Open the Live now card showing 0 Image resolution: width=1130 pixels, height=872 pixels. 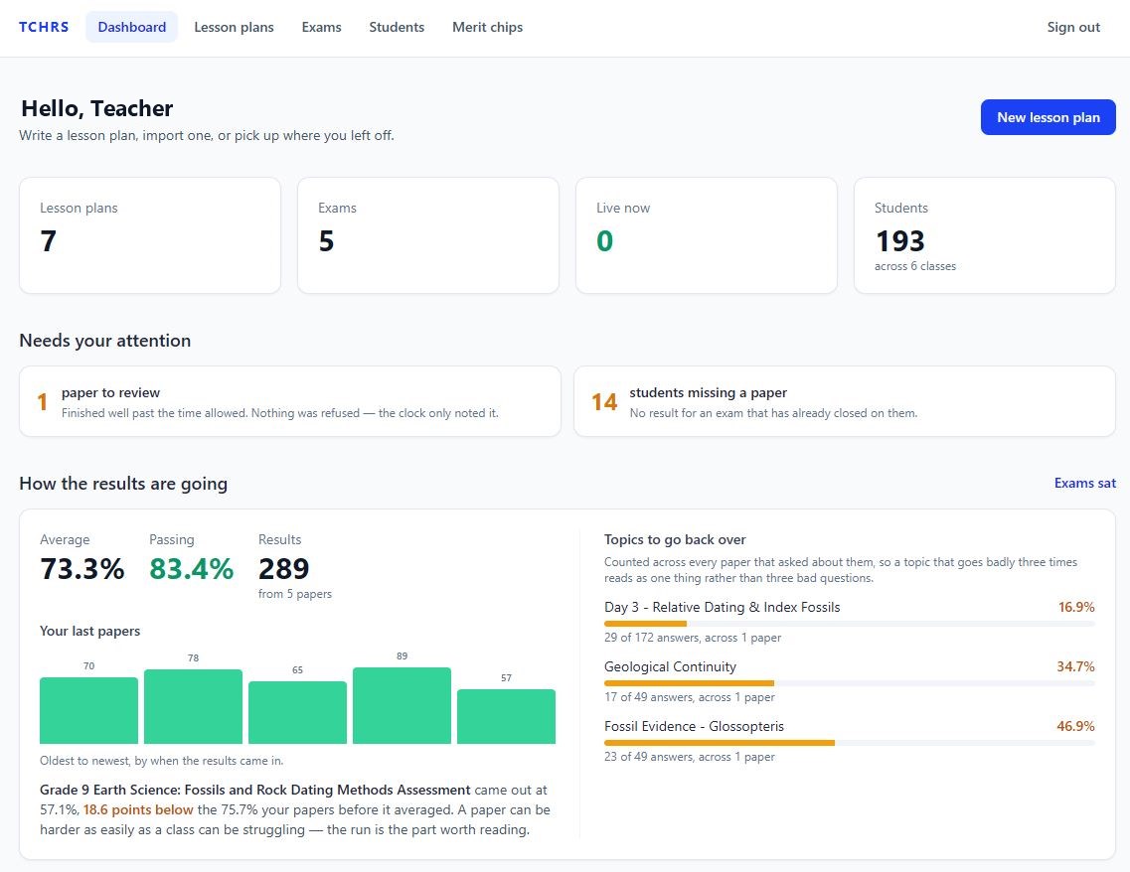pyautogui.click(x=707, y=235)
